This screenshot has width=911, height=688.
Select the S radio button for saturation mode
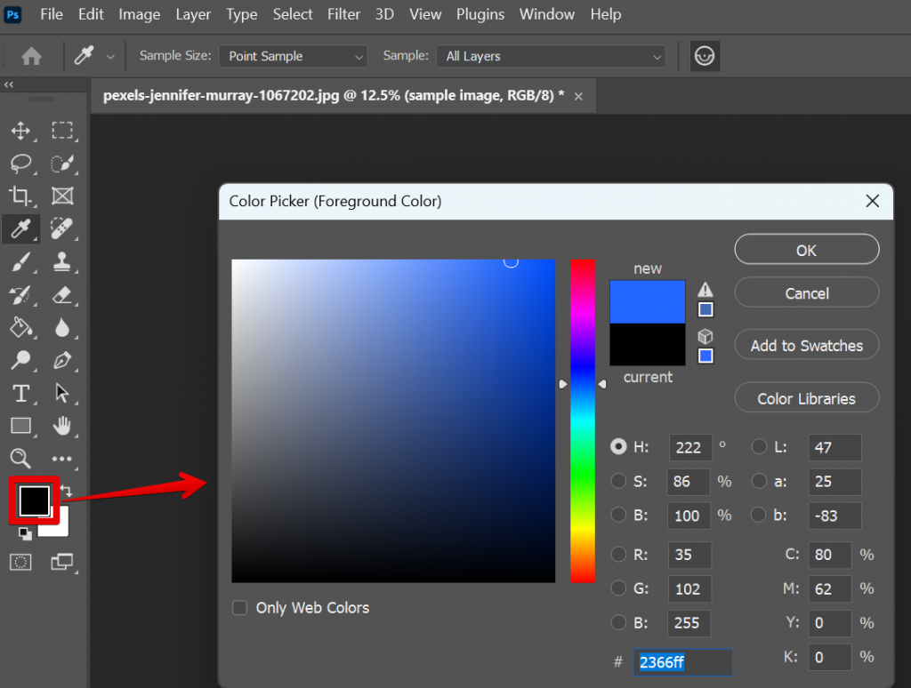click(619, 482)
